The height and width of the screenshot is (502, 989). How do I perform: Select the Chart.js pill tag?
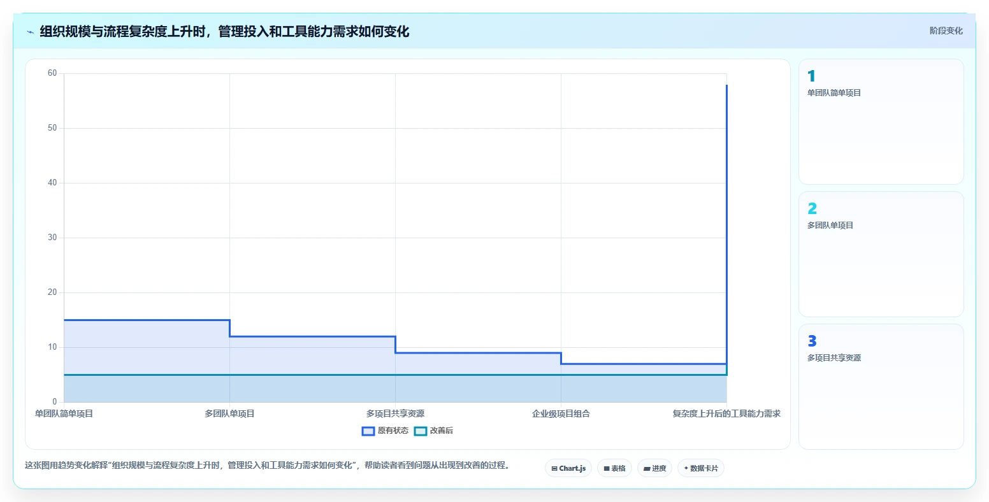point(568,468)
